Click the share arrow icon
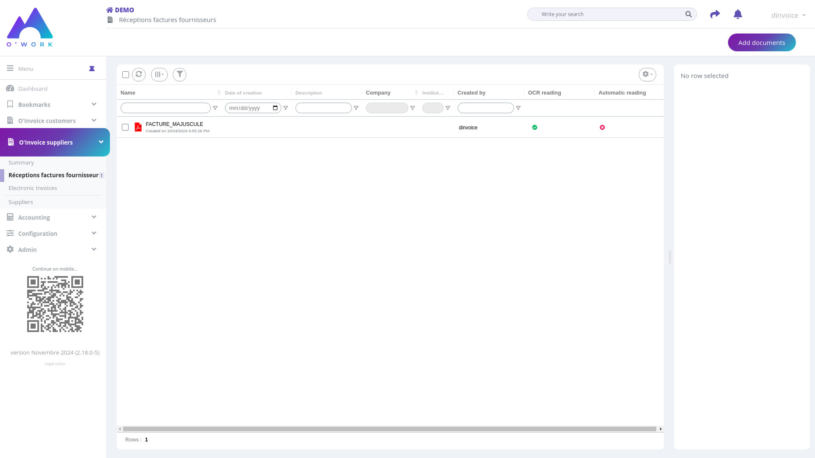The width and height of the screenshot is (815, 458). point(715,14)
